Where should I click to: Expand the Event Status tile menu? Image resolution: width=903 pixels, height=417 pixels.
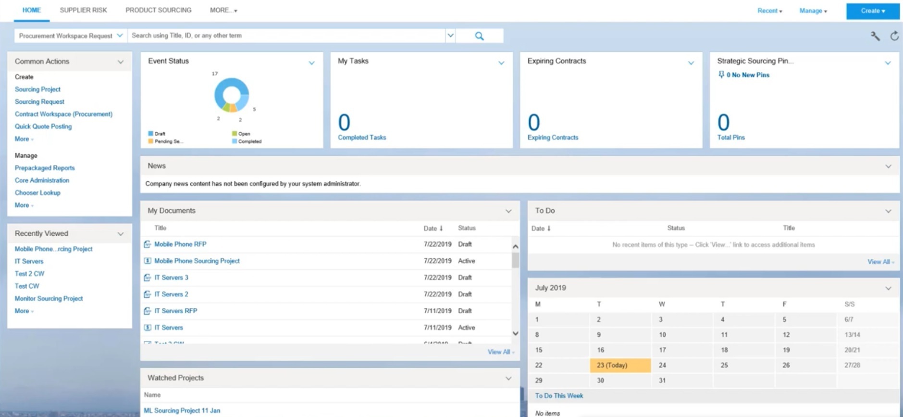tap(311, 63)
